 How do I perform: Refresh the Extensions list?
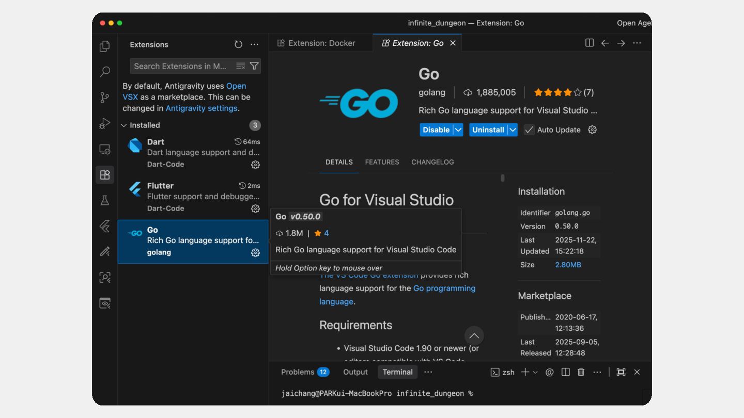(238, 44)
